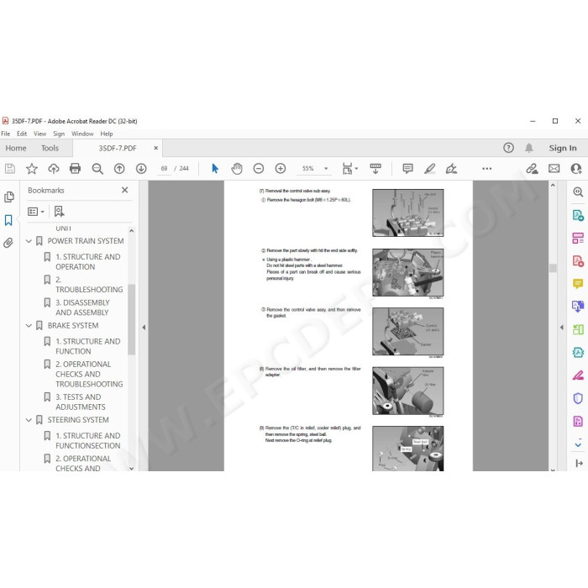Expand more tools chevron in right pane
The height and width of the screenshot is (588, 588).
tap(578, 444)
